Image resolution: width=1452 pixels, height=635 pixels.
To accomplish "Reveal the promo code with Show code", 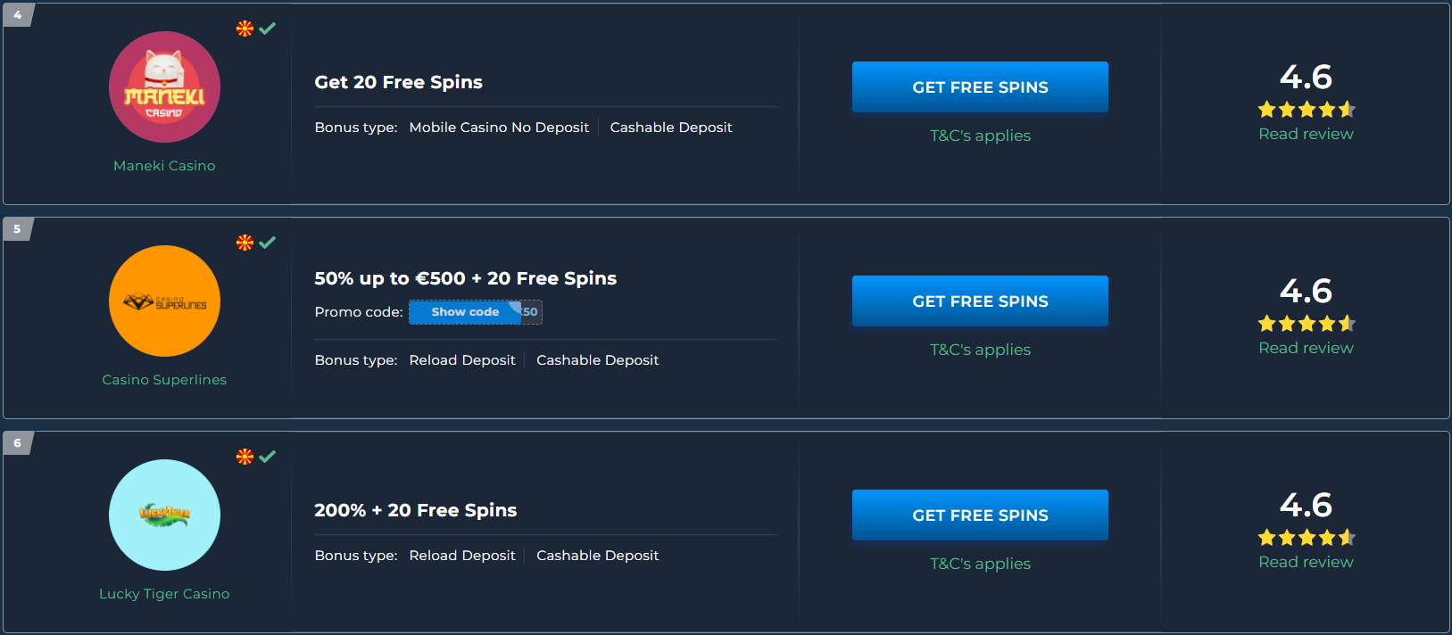I will 465,312.
